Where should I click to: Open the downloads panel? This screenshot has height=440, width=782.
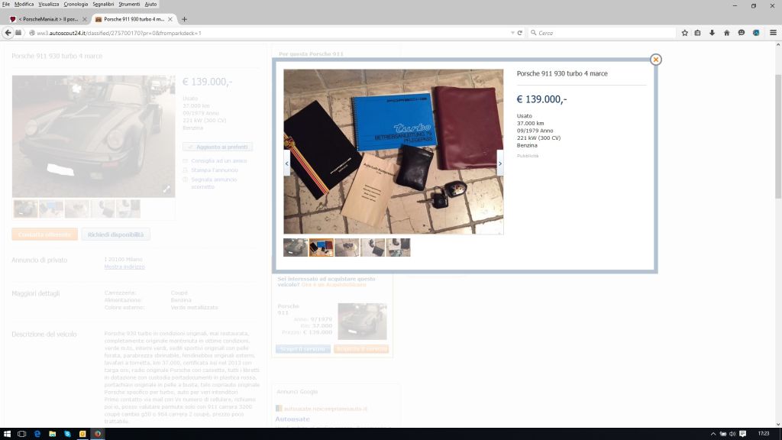point(713,33)
